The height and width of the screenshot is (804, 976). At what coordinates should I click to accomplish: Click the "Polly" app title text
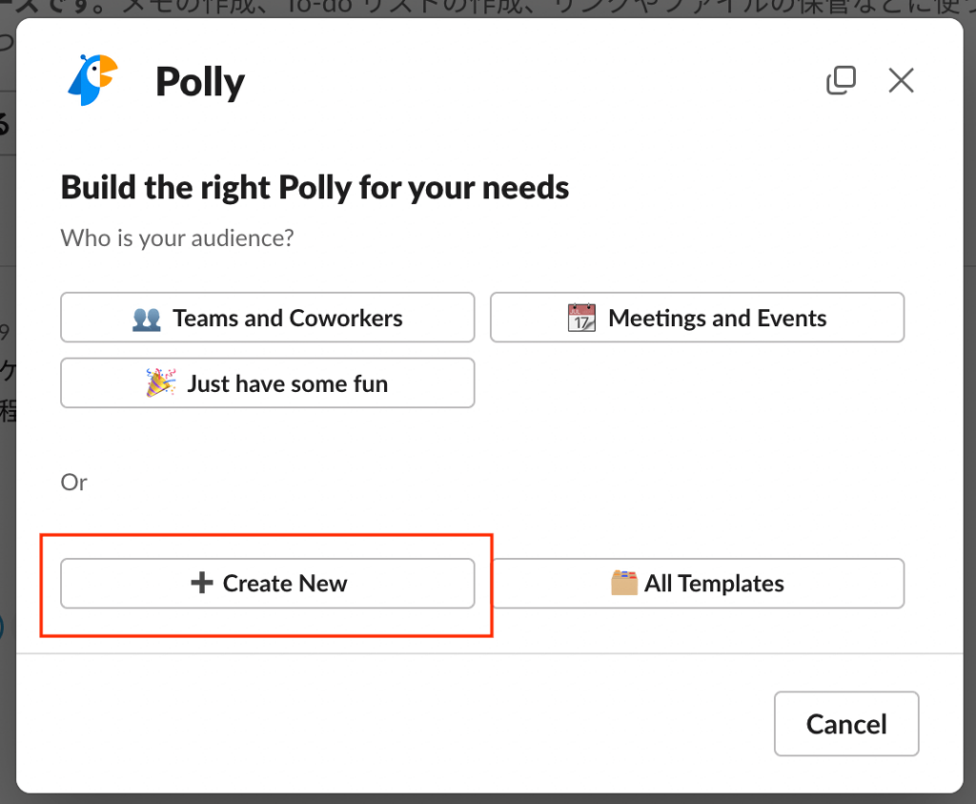tap(200, 83)
